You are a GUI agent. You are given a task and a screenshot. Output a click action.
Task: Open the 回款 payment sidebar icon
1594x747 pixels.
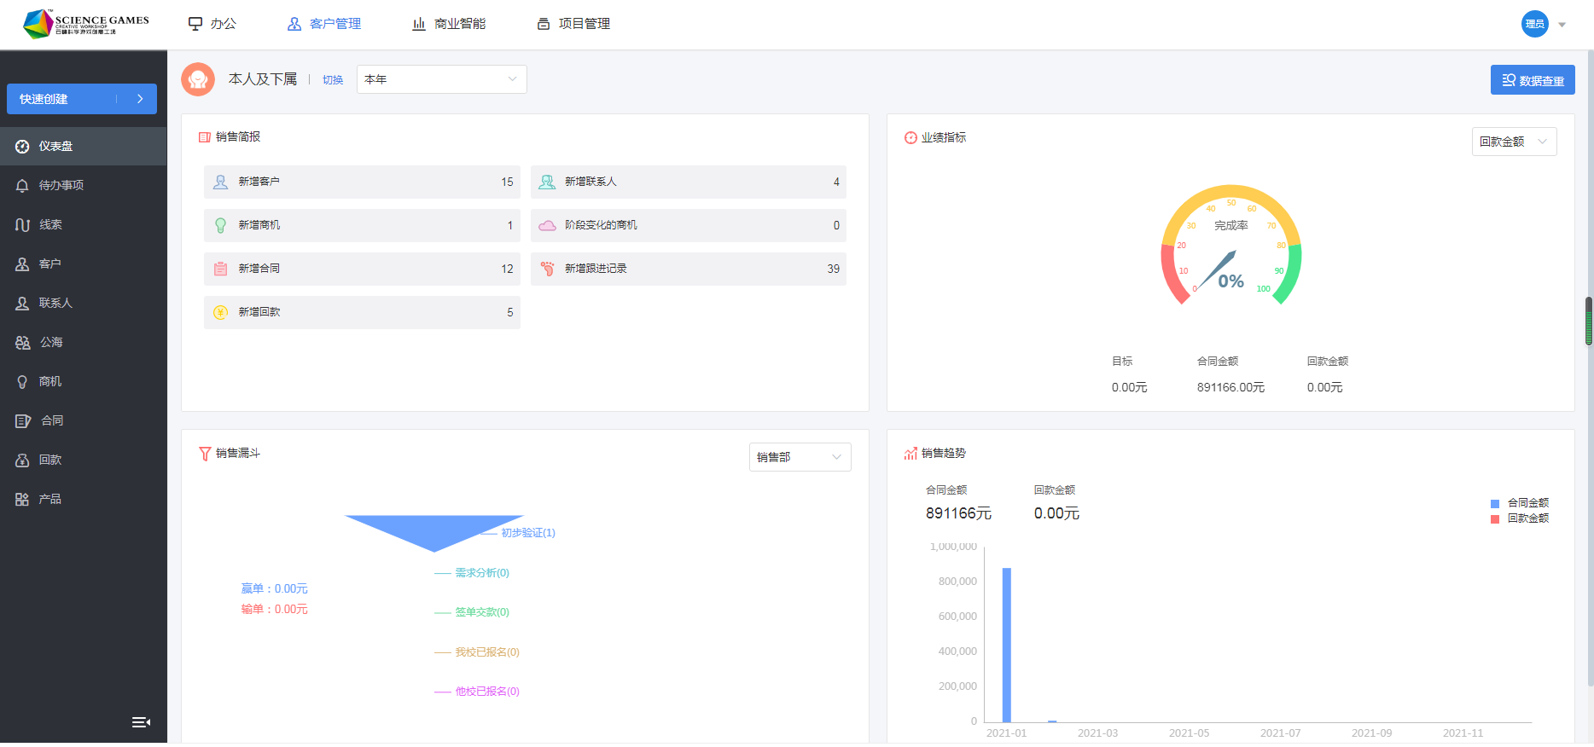coord(23,460)
